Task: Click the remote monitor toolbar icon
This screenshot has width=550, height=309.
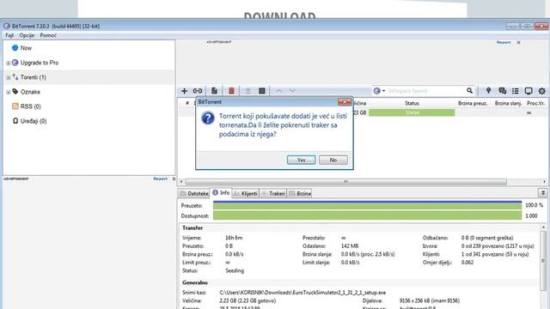Action: [529, 91]
